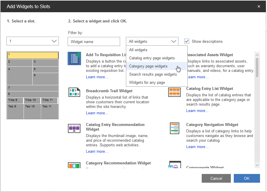This screenshot has height=192, width=267.
Task: Uncheck the Show descriptions checkbox
Action: pos(187,41)
